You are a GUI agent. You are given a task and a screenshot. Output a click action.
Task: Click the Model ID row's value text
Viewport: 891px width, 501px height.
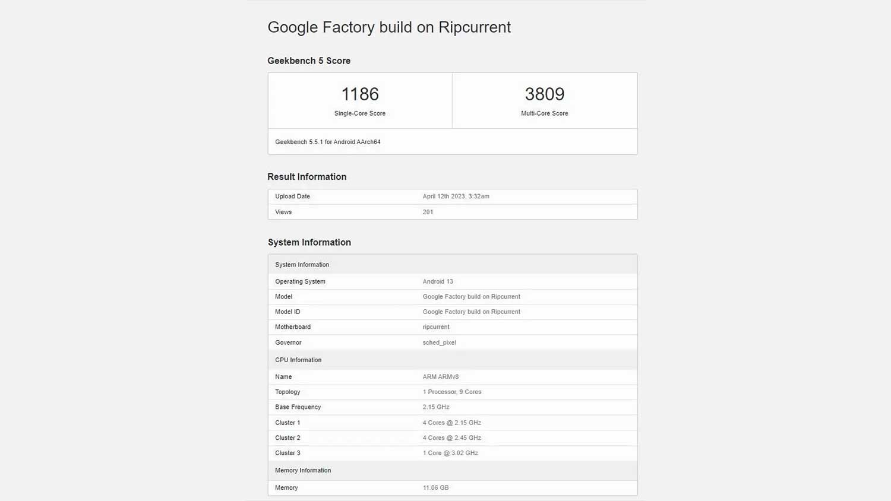pos(471,312)
